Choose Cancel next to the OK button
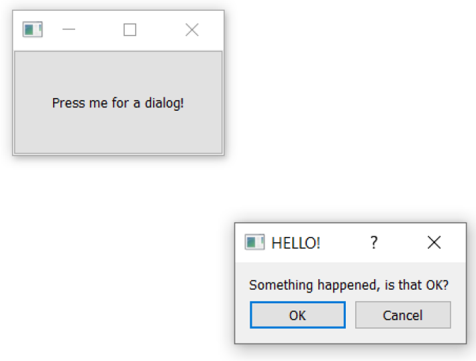This screenshot has height=361, width=476. 403,315
